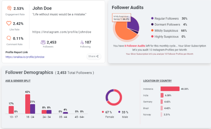Click the 42% female bar for 18-24
The height and width of the screenshot is (129, 211).
tap(28, 104)
